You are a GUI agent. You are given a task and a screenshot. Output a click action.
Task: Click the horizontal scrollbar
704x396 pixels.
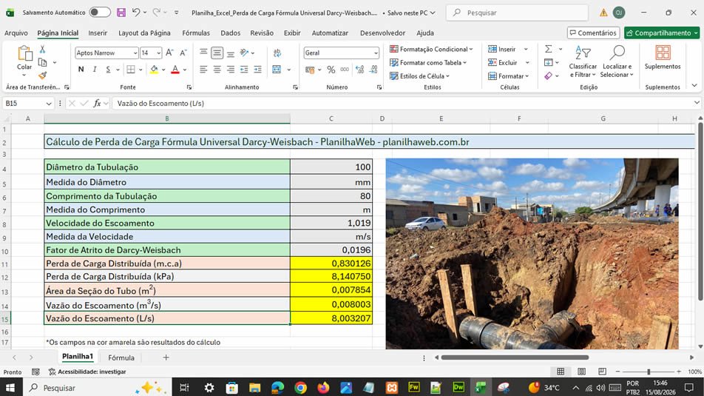(x=515, y=358)
